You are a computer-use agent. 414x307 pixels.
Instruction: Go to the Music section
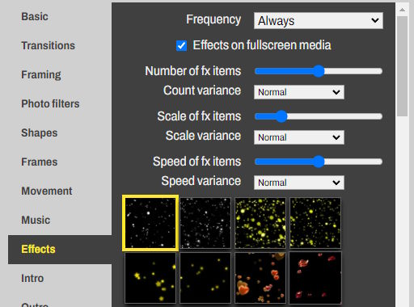pyautogui.click(x=36, y=220)
